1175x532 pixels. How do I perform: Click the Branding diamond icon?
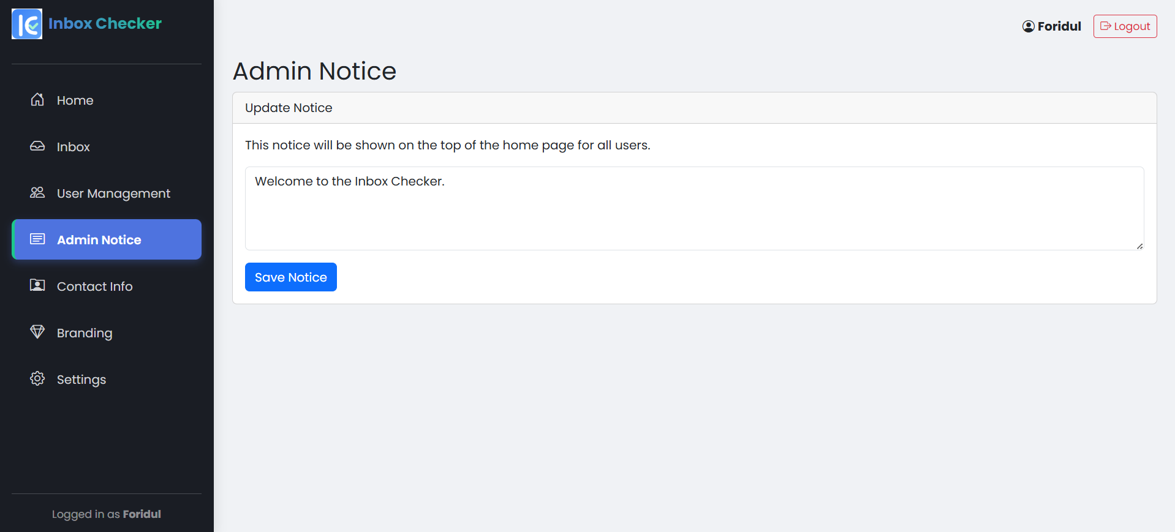pyautogui.click(x=37, y=332)
